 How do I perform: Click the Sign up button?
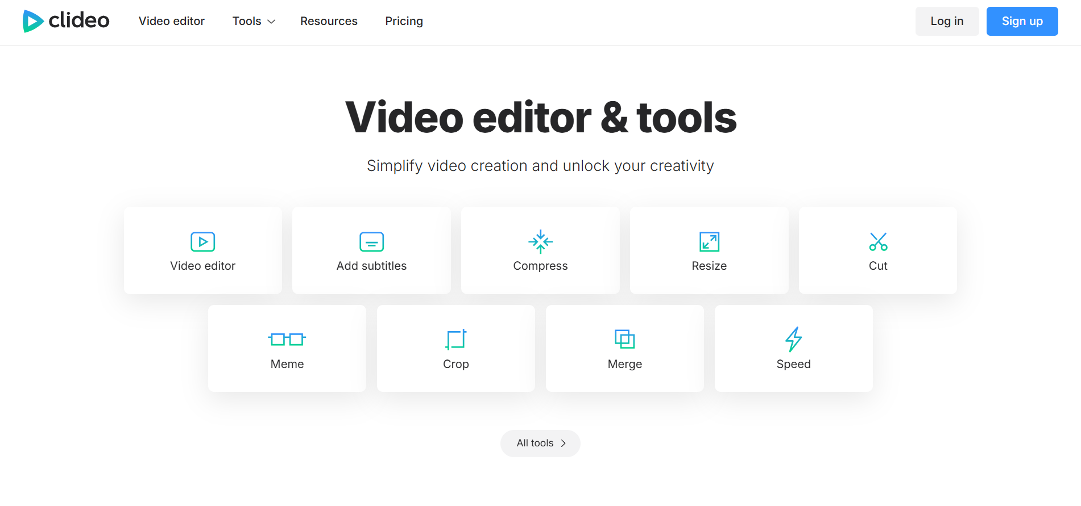(1022, 21)
